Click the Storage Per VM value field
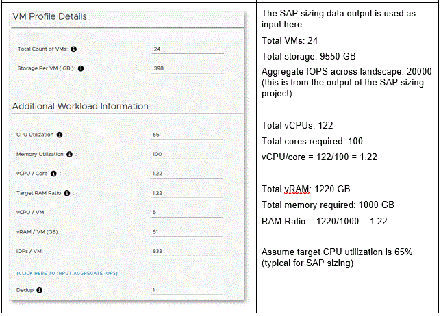 187,68
